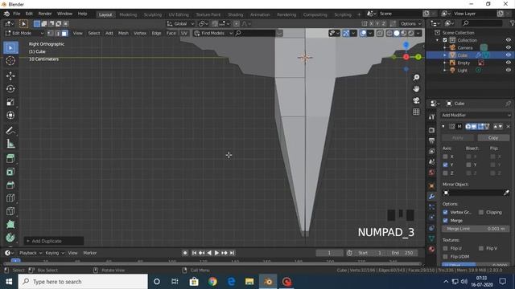Activate the Transform tool
The width and height of the screenshot is (515, 289).
pyautogui.click(x=10, y=115)
